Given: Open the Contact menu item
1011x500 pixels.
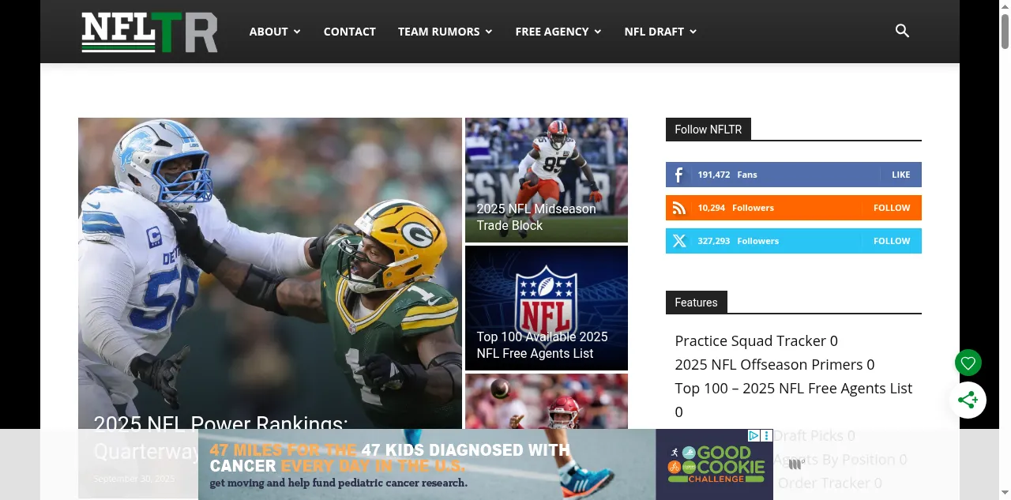Looking at the screenshot, I should click(x=349, y=32).
